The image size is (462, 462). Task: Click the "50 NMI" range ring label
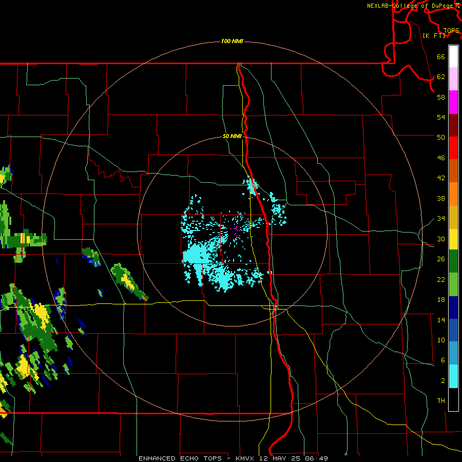(232, 136)
